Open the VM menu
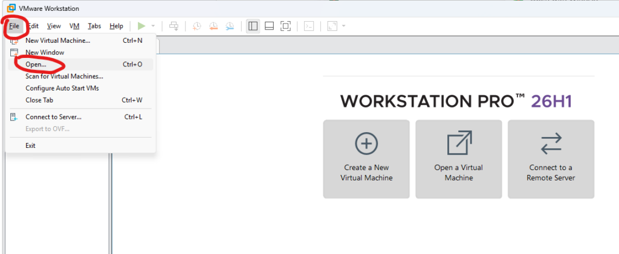Image resolution: width=619 pixels, height=254 pixels. point(74,26)
